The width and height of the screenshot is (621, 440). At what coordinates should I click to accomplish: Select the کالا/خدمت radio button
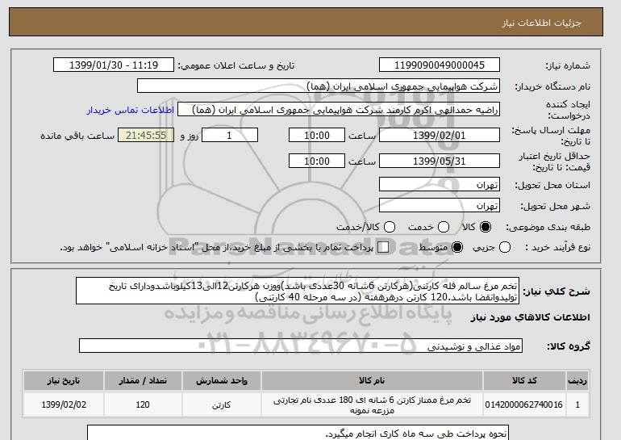[x=390, y=227]
